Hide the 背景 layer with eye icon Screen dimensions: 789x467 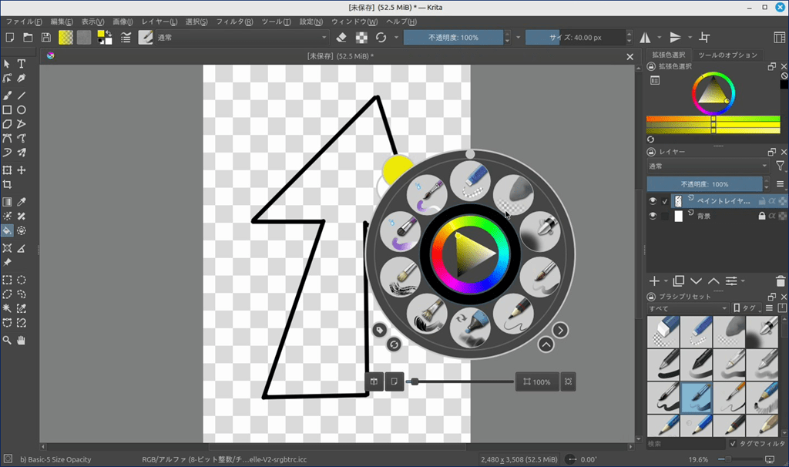[x=653, y=217]
